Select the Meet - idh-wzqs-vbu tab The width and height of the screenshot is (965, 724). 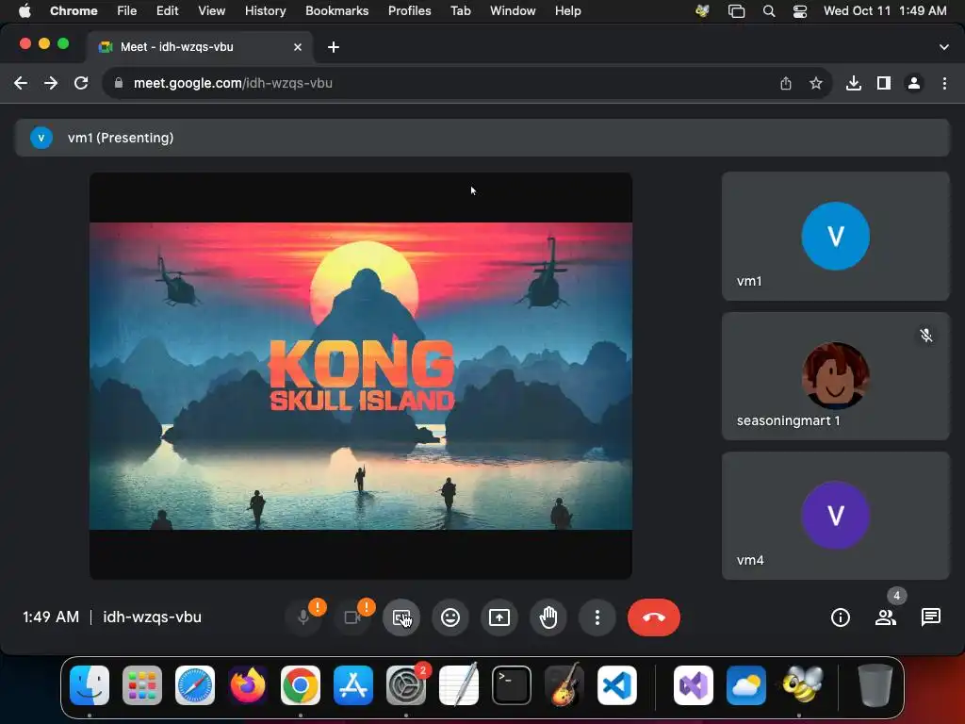pos(200,47)
